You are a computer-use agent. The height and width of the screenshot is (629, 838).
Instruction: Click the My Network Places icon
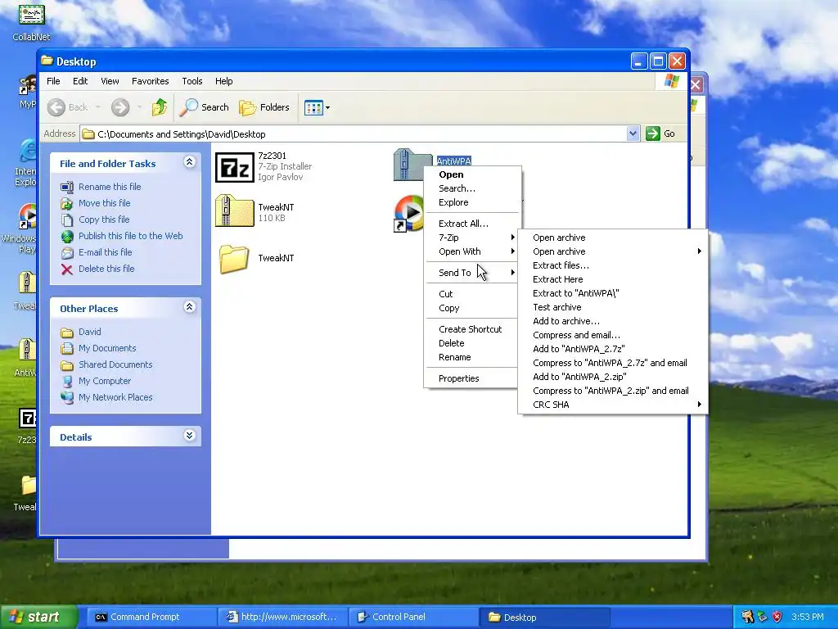pos(67,397)
